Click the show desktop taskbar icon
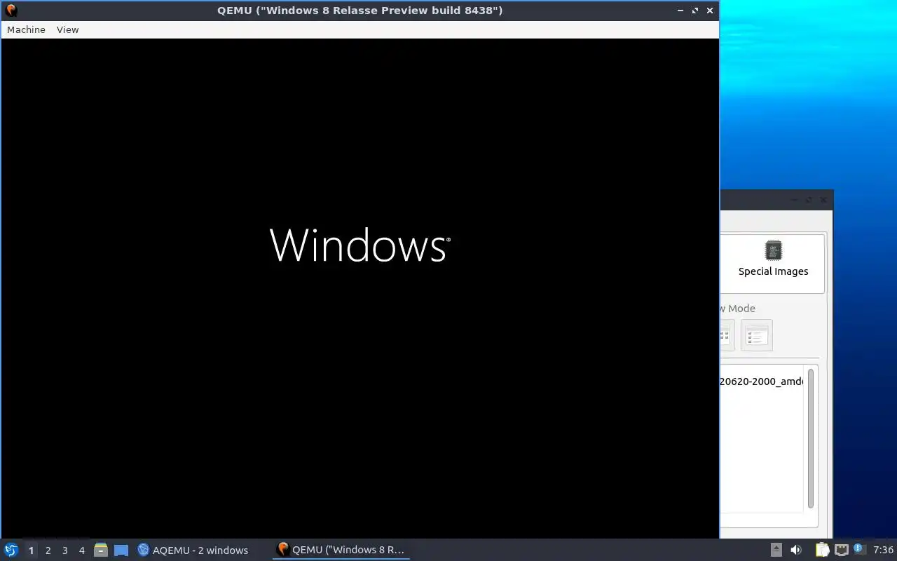Screen dimensions: 897x561 [x=121, y=550]
